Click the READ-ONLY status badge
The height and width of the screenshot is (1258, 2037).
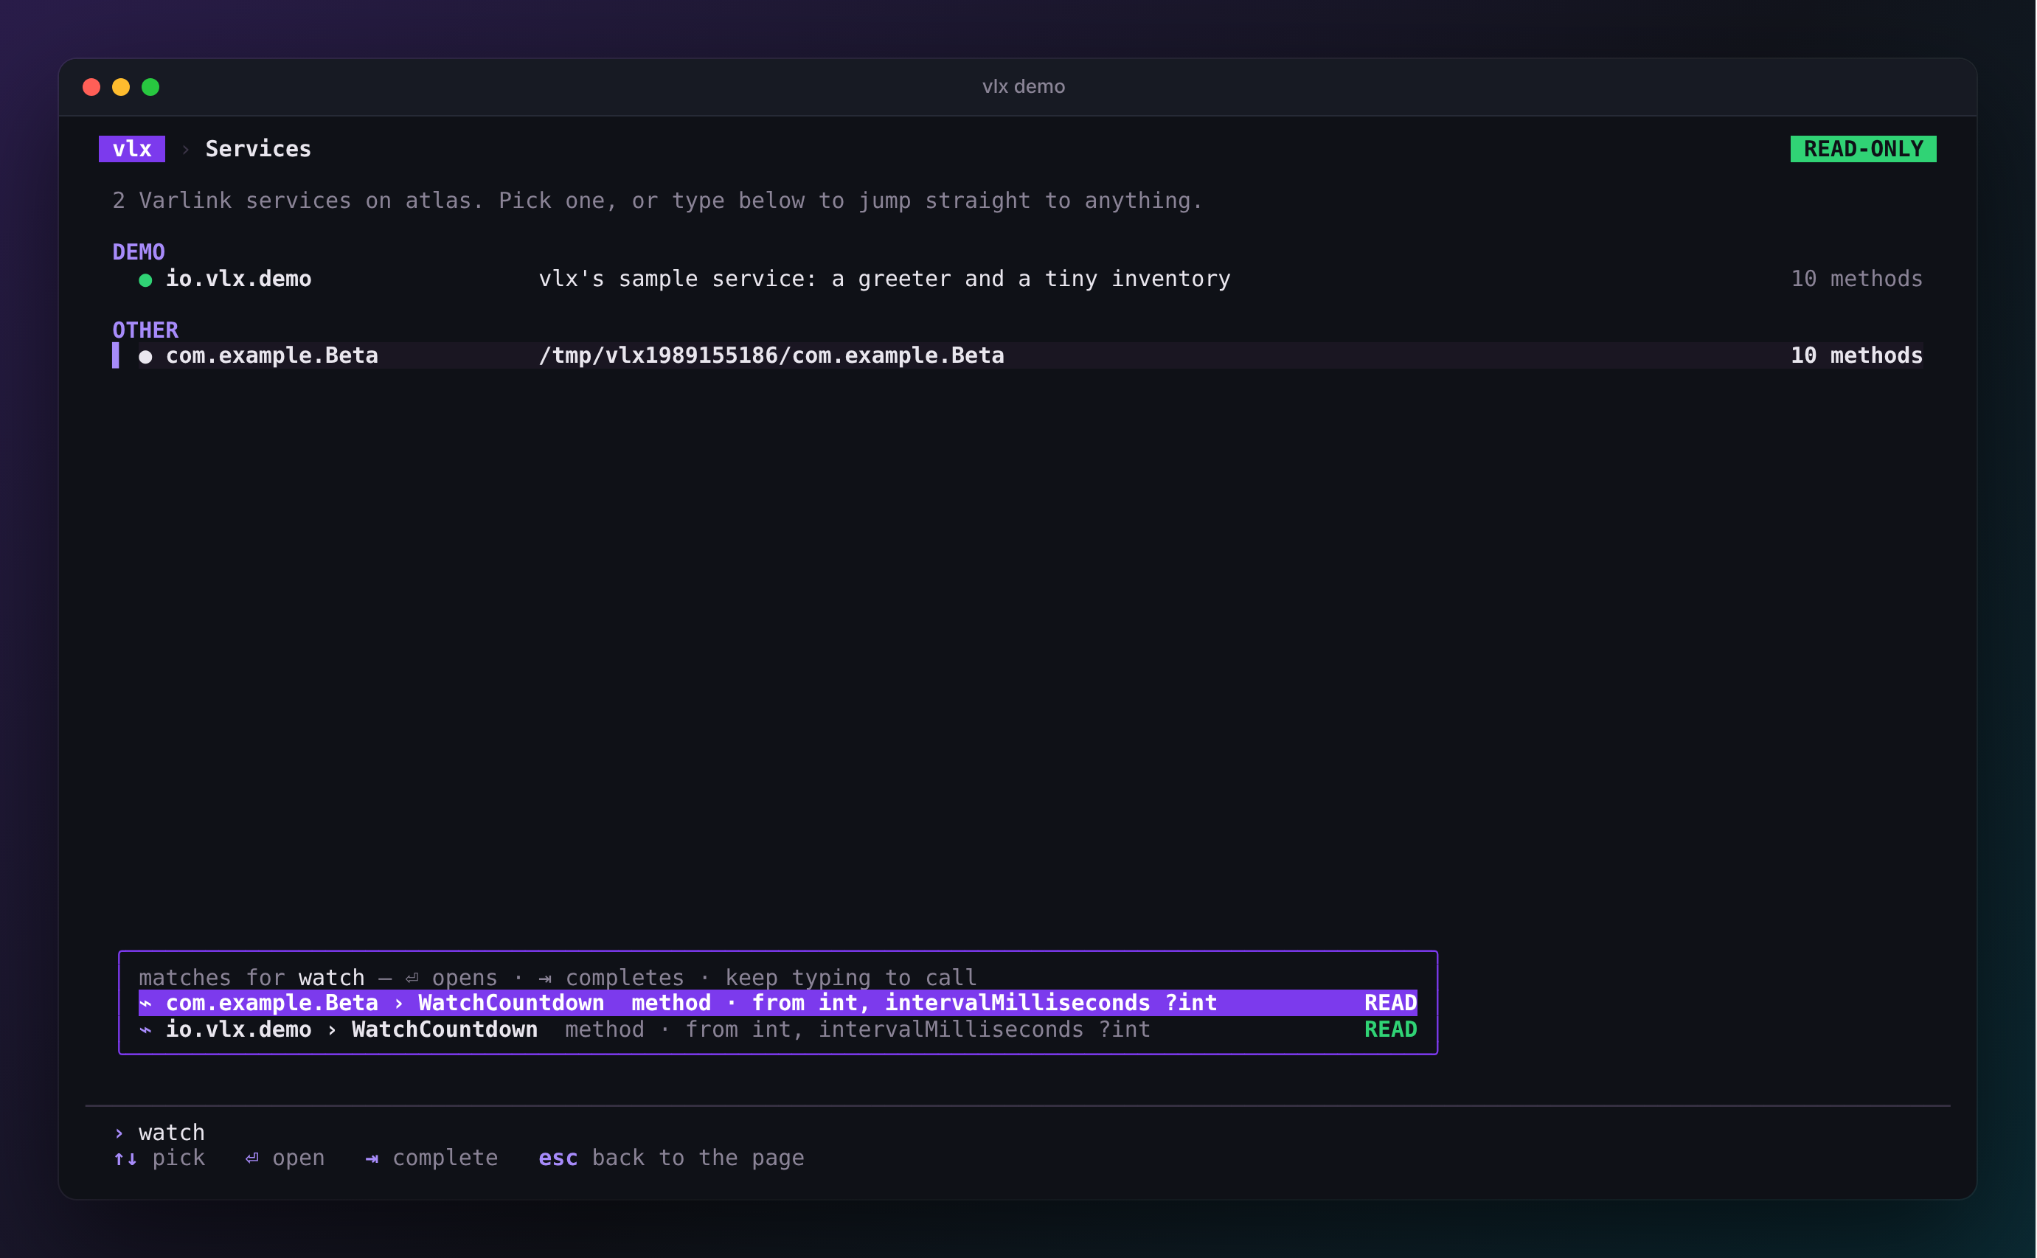pos(1863,149)
